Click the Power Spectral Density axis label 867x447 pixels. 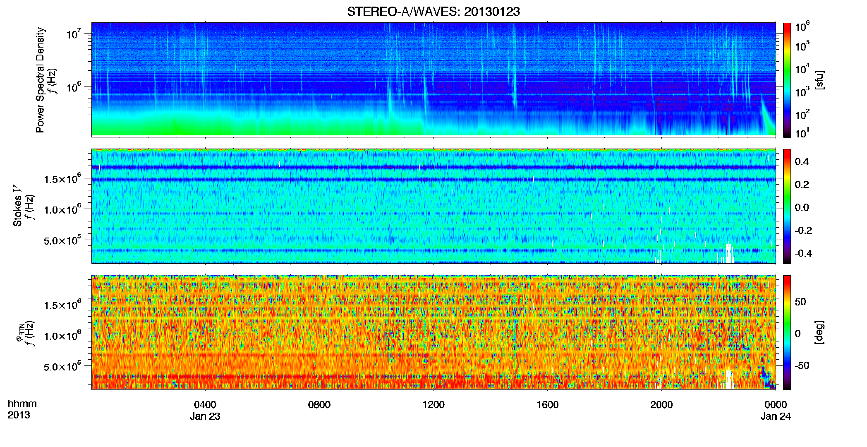click(x=40, y=80)
